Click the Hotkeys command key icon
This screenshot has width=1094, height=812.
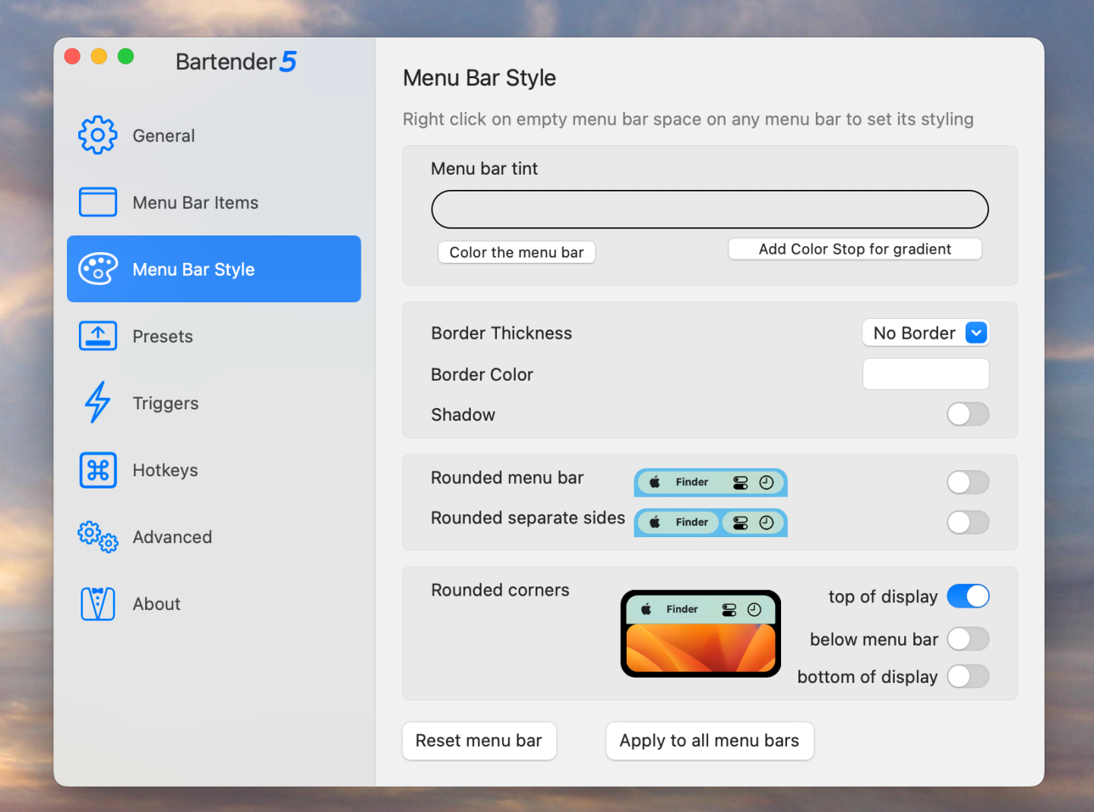click(x=97, y=469)
